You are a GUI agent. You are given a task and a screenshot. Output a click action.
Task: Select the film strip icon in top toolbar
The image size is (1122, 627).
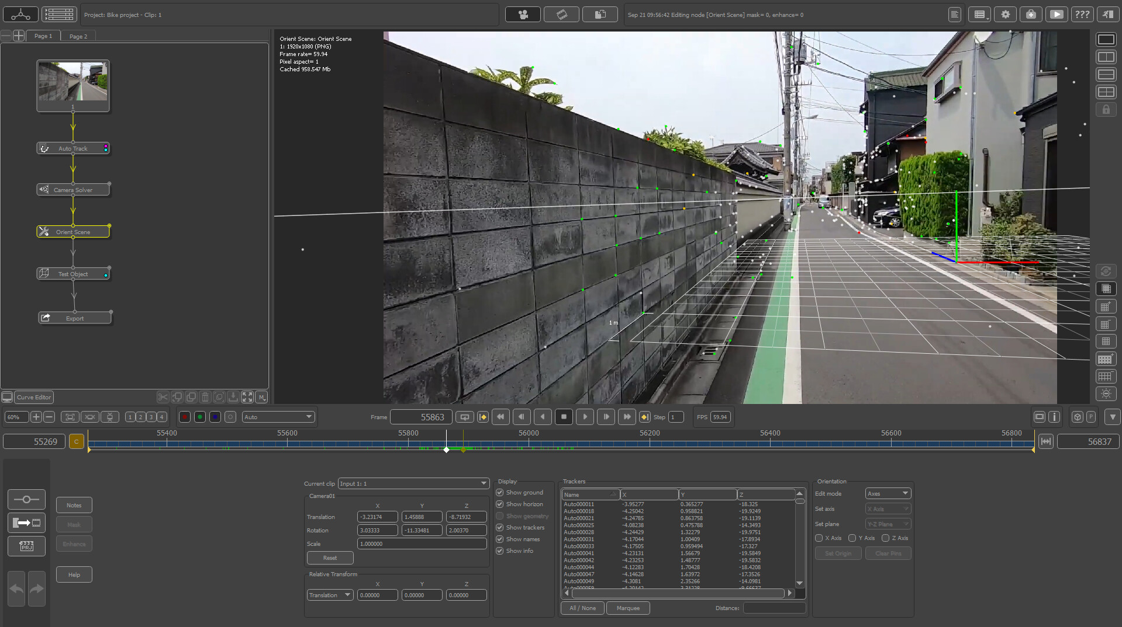click(561, 14)
